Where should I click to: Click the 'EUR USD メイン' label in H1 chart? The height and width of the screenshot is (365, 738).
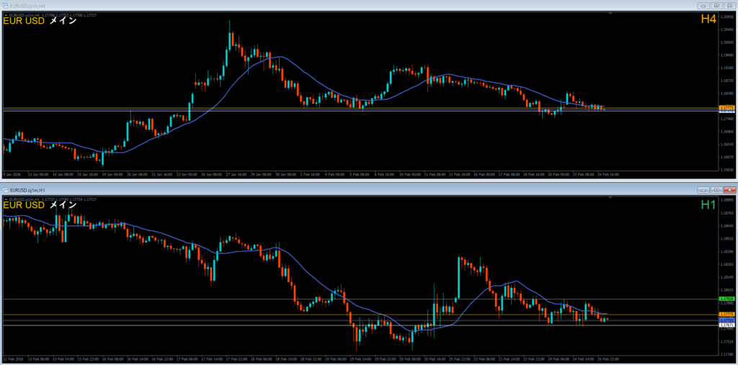coord(40,205)
